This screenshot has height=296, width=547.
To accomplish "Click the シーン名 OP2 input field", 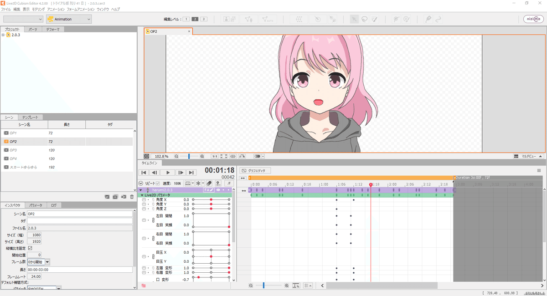I will point(79,213).
